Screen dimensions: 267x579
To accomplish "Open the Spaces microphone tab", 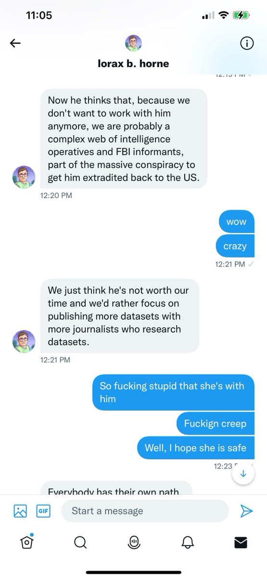I will [134, 543].
